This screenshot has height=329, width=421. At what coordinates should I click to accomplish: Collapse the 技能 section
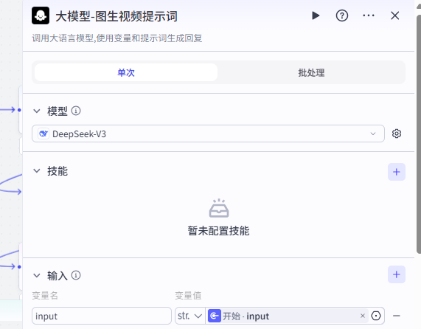[x=37, y=171]
